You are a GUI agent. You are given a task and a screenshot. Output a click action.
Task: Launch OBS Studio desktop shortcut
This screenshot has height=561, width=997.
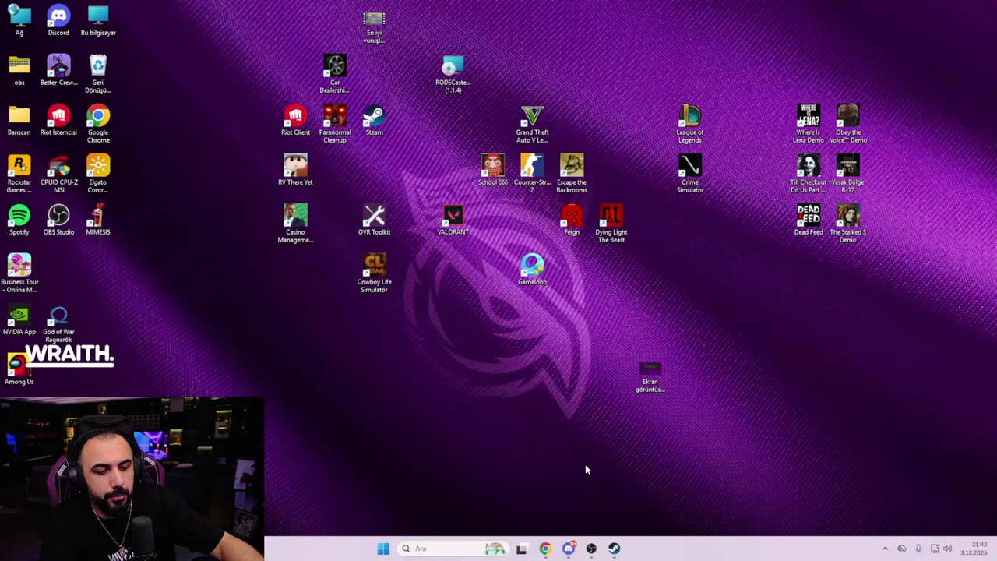pos(58,220)
